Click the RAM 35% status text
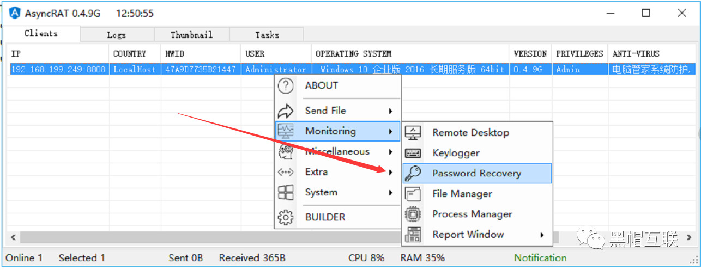Screen dimensions: 701x270 pos(422,257)
